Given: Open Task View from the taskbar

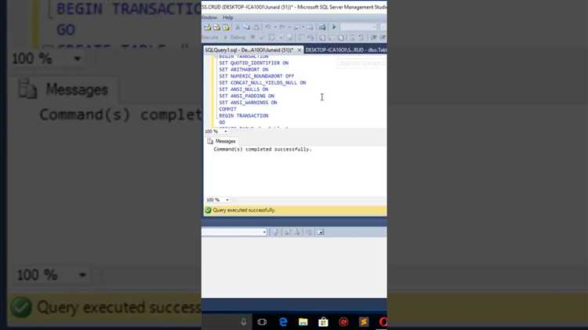Looking at the screenshot, I should pyautogui.click(x=262, y=321).
